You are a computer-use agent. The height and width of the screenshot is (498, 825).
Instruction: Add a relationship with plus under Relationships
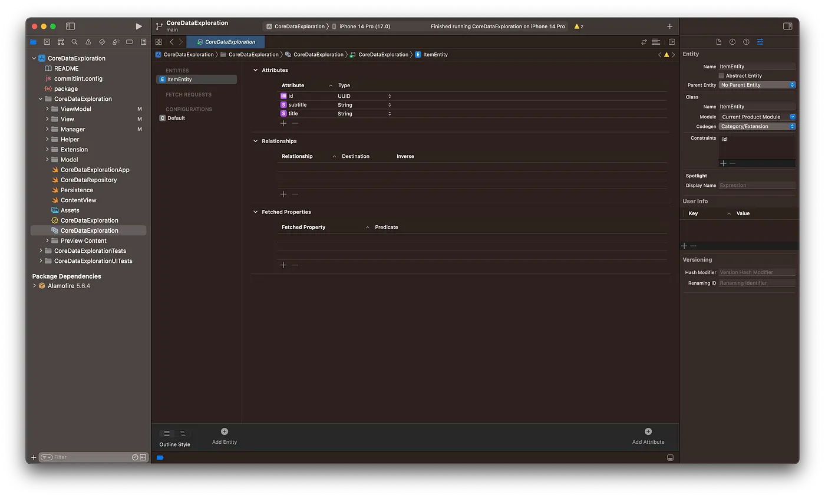(x=283, y=194)
